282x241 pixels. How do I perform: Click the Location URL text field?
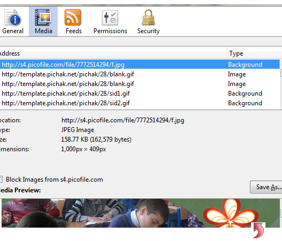pos(123,120)
